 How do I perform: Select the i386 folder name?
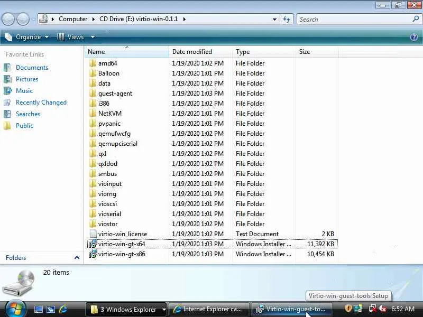click(104, 104)
